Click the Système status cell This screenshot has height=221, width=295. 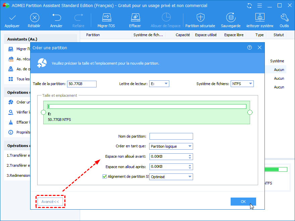pos(277,61)
